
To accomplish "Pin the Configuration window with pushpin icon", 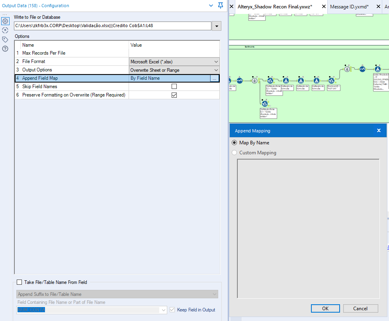I will coord(220,6).
